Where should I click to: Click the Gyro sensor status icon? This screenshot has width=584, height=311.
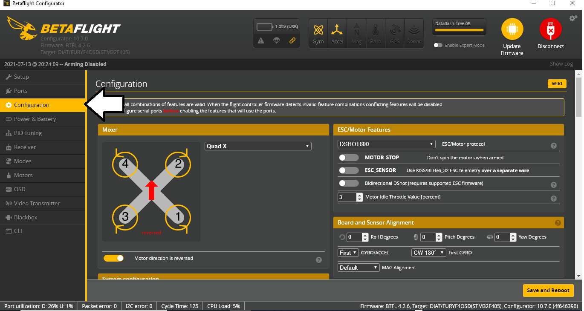click(x=318, y=33)
